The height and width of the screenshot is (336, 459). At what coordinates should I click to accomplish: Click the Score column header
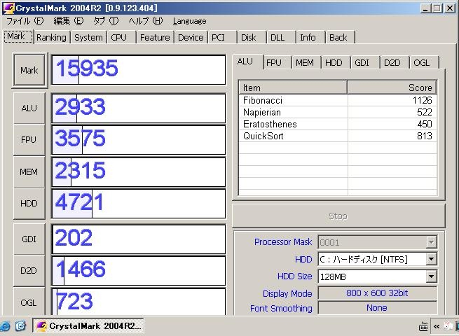click(392, 87)
